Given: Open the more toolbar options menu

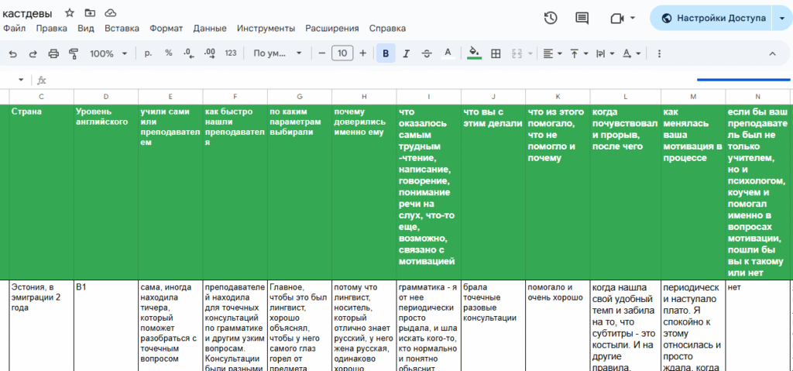Looking at the screenshot, I should [x=658, y=53].
